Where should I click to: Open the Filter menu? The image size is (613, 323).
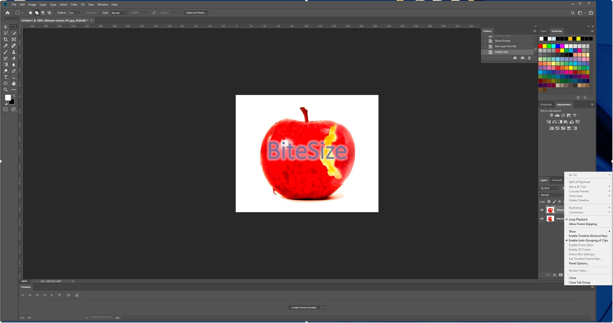(74, 5)
